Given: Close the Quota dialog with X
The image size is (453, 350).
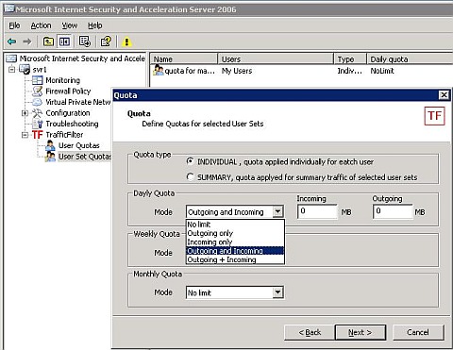Looking at the screenshot, I should pyautogui.click(x=444, y=95).
